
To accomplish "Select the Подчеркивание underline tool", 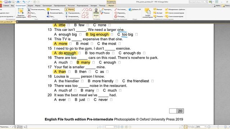I will tap(73, 13).
